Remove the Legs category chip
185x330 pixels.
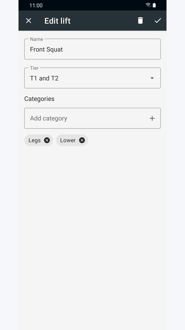47,140
